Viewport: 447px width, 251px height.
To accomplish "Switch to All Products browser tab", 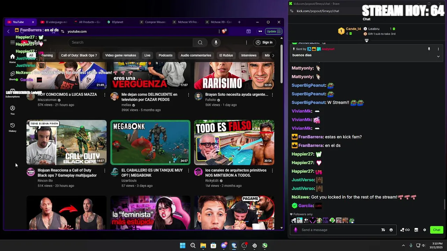I will [87, 22].
